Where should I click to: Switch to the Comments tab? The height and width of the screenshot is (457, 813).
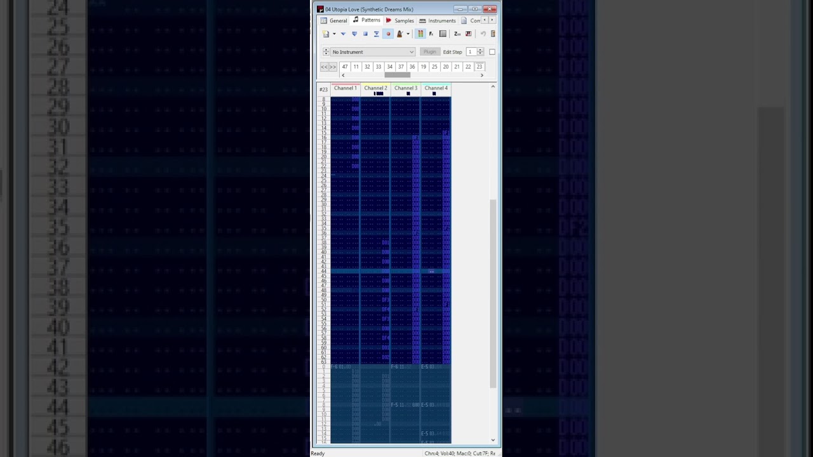pos(471,20)
